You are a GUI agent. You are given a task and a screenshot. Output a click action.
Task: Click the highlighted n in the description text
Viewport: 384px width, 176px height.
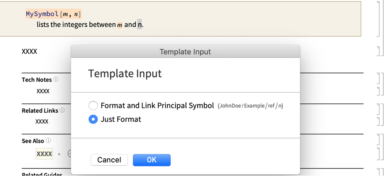[x=139, y=25]
